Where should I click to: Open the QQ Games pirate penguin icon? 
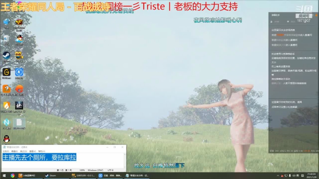(x=19, y=39)
